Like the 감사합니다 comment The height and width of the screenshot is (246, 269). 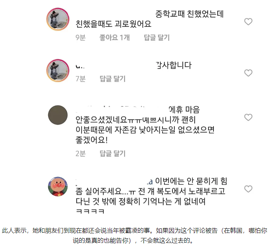click(248, 73)
